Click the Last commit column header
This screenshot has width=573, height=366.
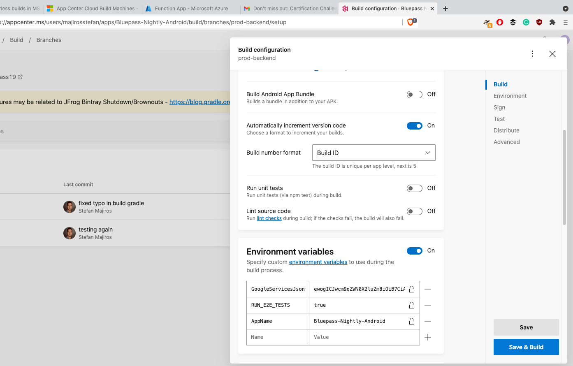pos(78,185)
